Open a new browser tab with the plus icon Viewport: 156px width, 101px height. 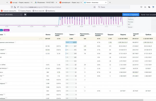click(x=110, y=3)
